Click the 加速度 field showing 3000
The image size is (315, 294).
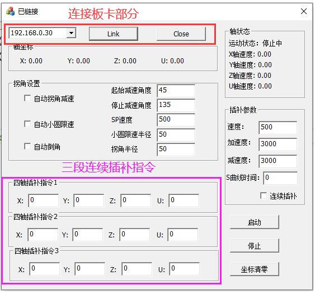tap(278, 144)
